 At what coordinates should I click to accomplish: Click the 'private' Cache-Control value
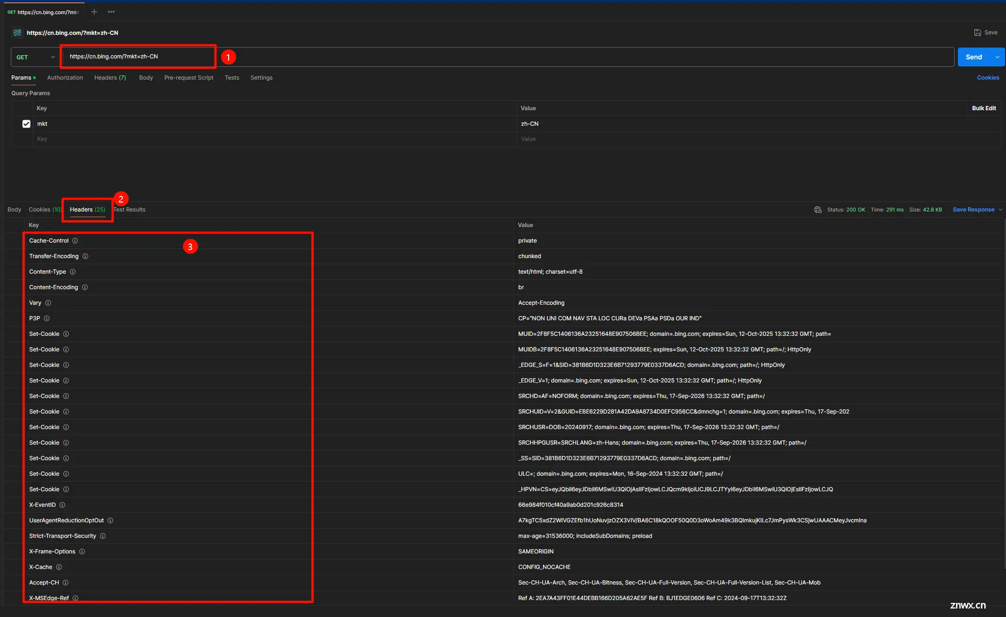coord(528,241)
